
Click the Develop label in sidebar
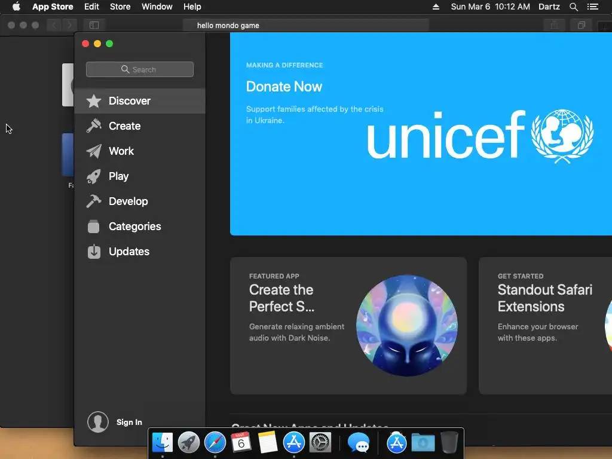[x=128, y=201]
